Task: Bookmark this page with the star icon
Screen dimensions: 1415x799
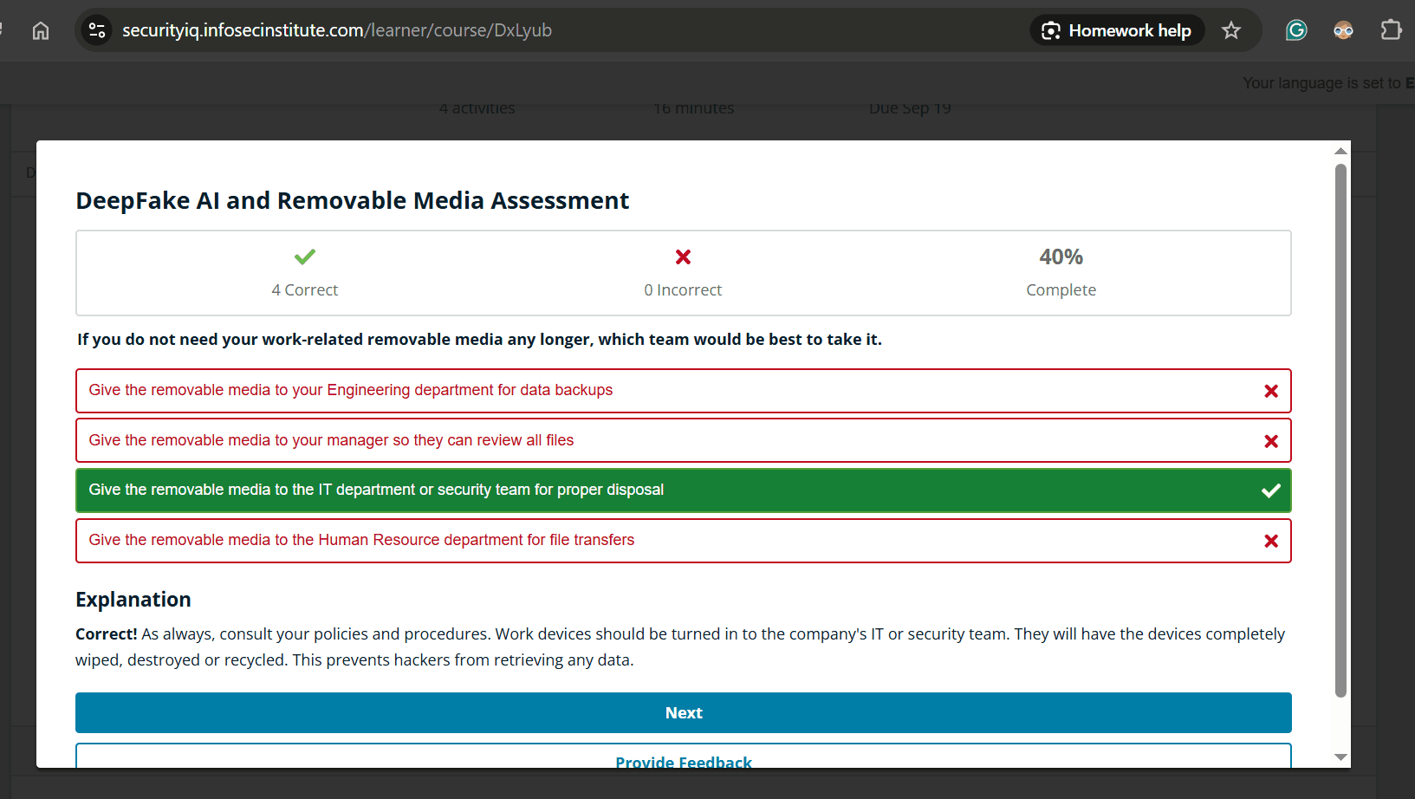Action: (1230, 31)
